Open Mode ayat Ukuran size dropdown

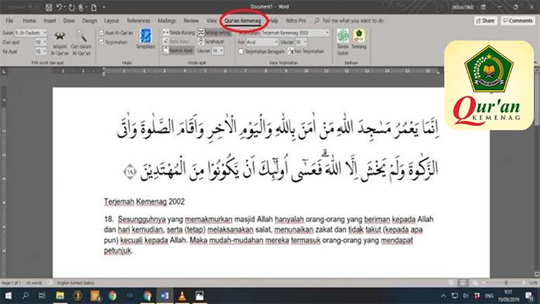[221, 51]
